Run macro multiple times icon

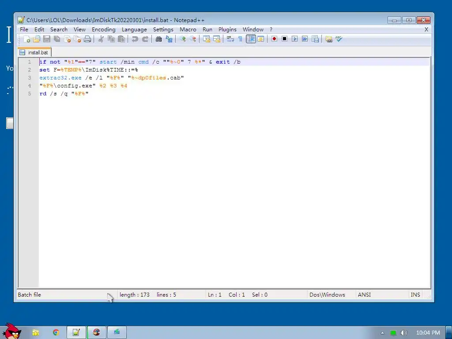pos(305,39)
